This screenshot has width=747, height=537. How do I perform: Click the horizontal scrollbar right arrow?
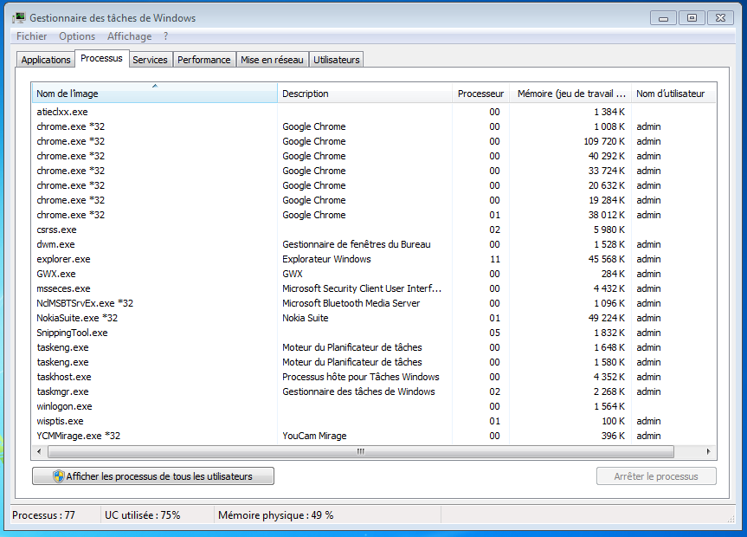point(708,451)
